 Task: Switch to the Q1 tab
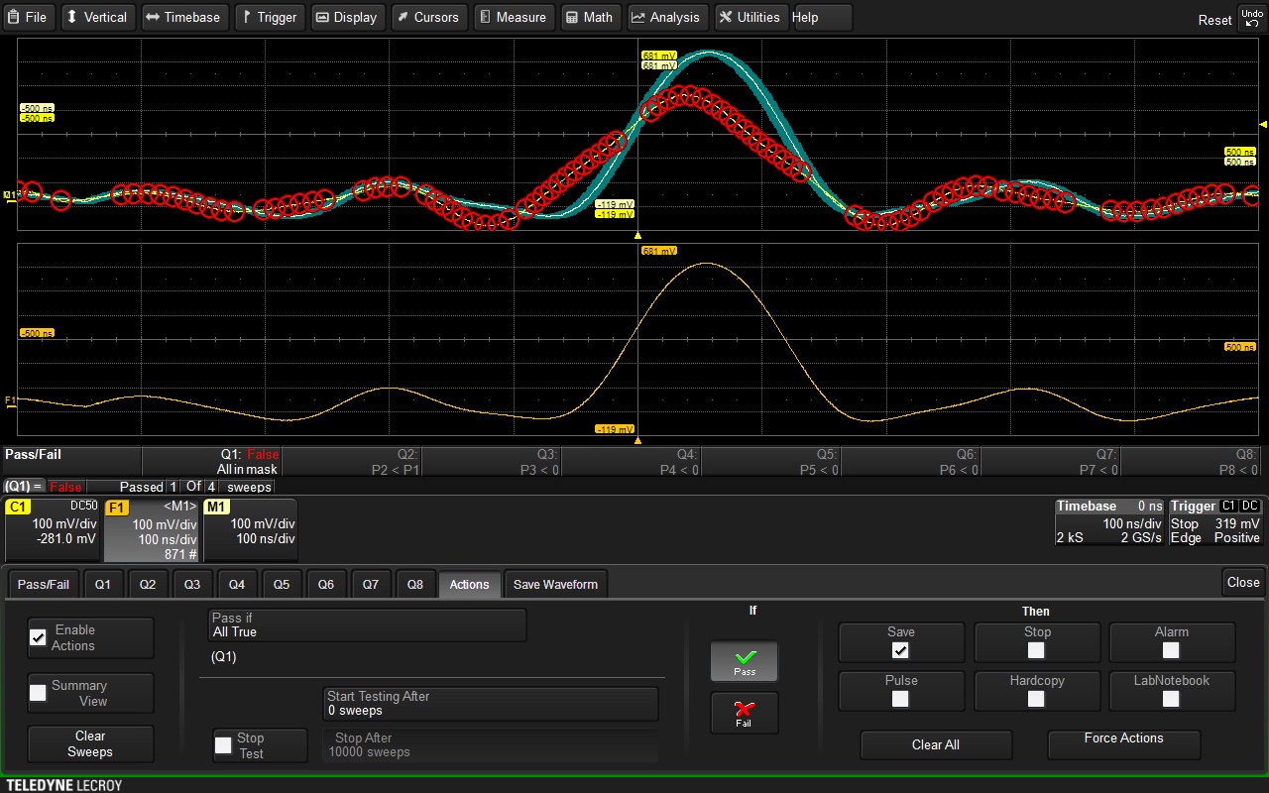[103, 584]
